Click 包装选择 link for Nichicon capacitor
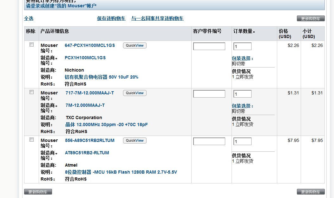The width and height of the screenshot is (334, 198). tap(242, 59)
